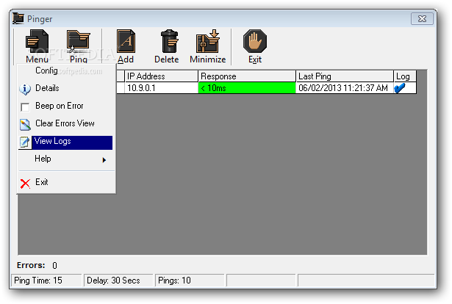The height and width of the screenshot is (304, 452).
Task: Close the Pinger window
Action: 422,18
